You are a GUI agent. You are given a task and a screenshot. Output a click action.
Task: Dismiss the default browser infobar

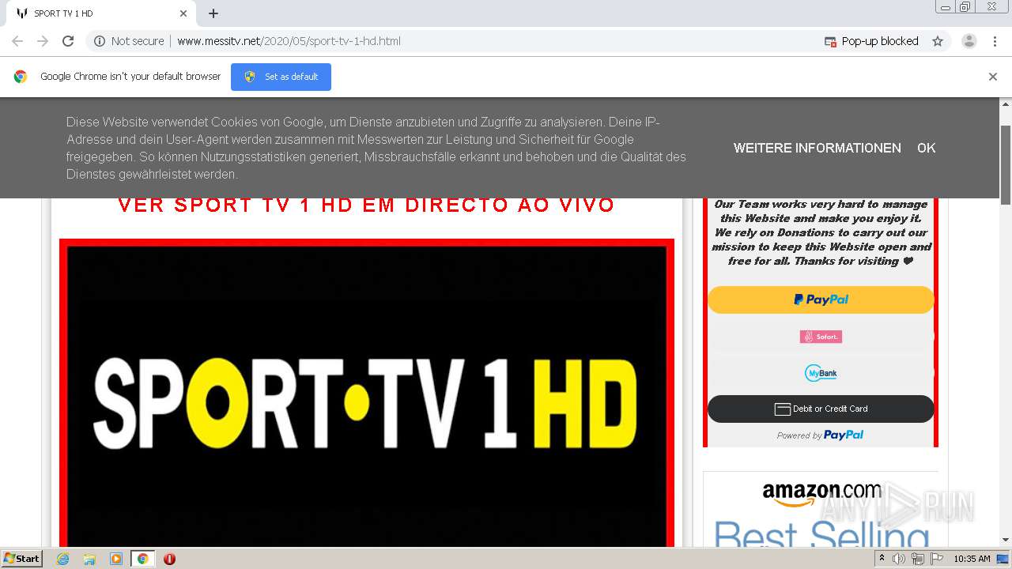click(993, 77)
